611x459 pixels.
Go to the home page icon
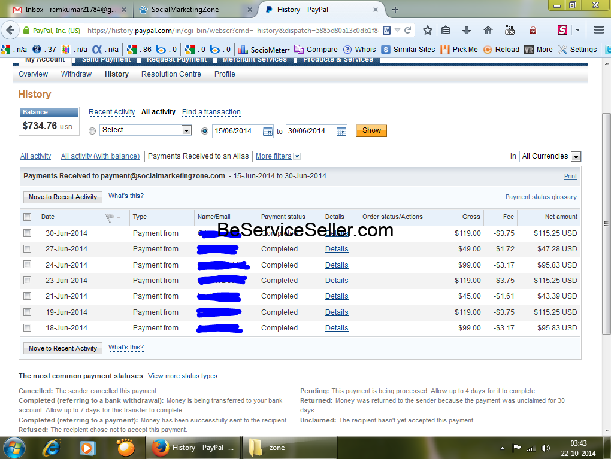[488, 30]
